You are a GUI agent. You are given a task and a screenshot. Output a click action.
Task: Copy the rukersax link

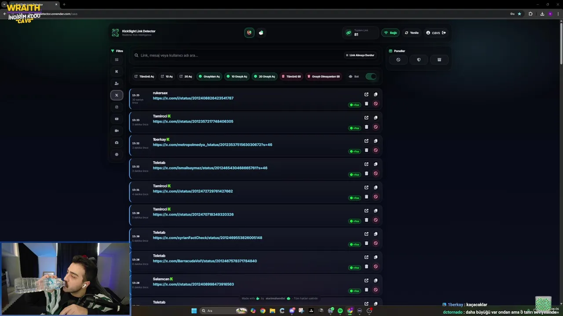pyautogui.click(x=376, y=94)
